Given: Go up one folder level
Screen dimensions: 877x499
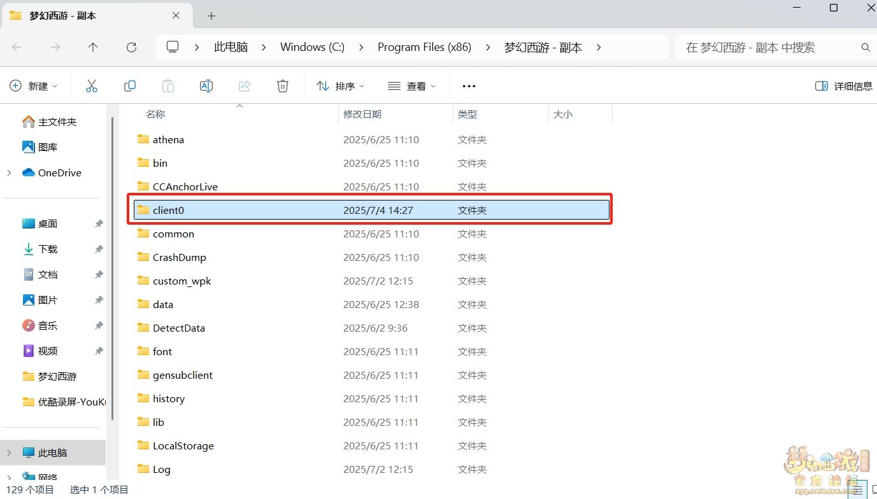Looking at the screenshot, I should [93, 47].
